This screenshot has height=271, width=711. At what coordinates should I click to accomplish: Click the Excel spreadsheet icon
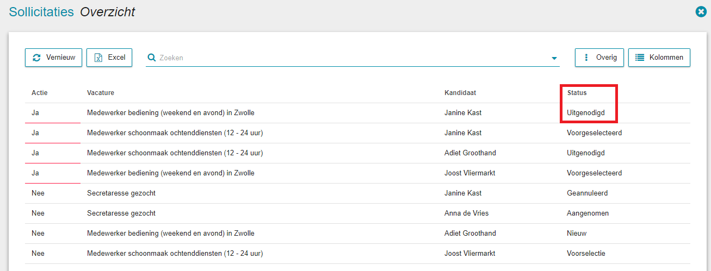(98, 58)
